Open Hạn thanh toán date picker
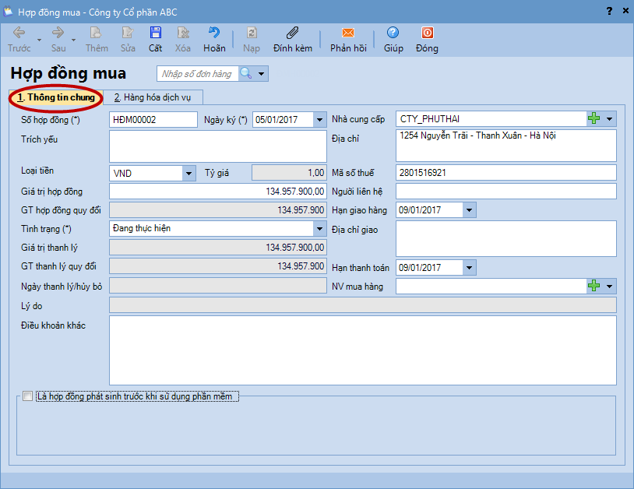Screen dimensions: 634x489 [468, 268]
